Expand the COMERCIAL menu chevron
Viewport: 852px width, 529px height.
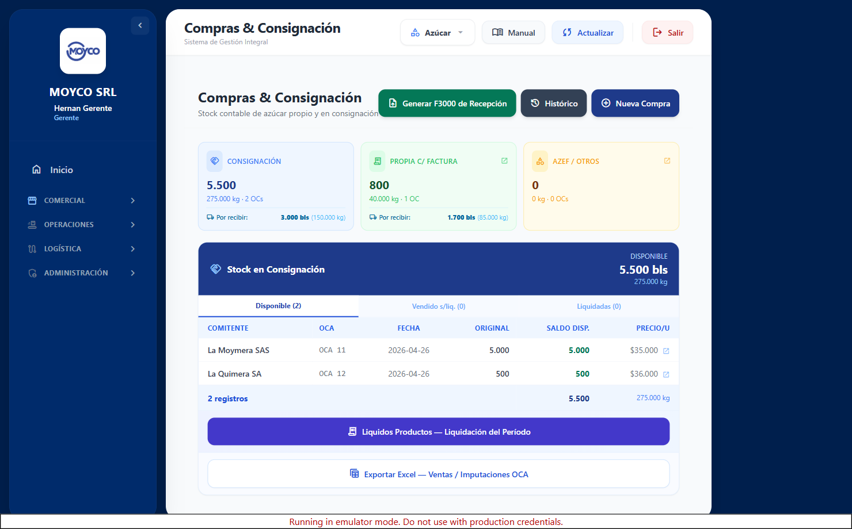[x=133, y=201]
